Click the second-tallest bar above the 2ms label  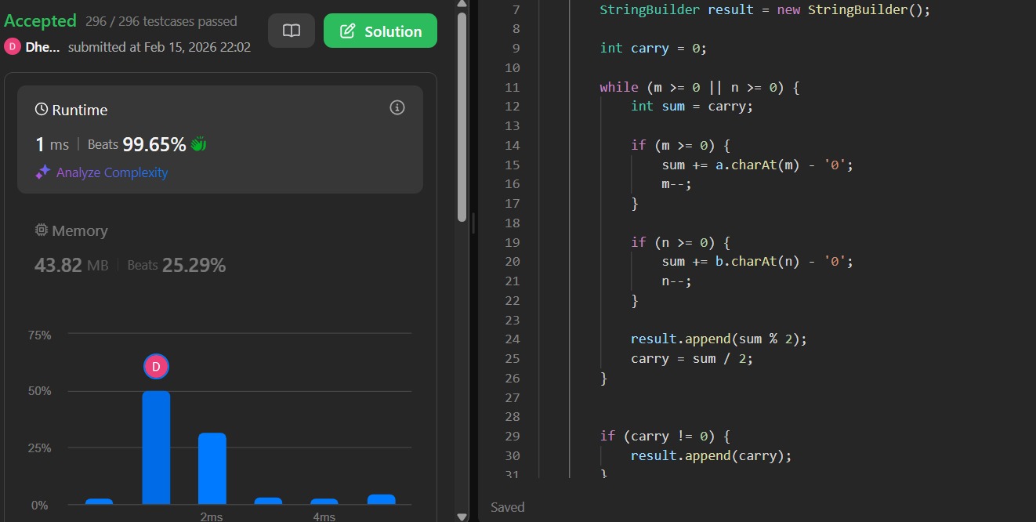point(212,468)
